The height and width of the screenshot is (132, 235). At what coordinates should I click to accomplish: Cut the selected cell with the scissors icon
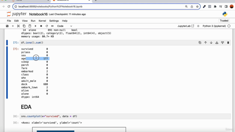pos(18,26)
